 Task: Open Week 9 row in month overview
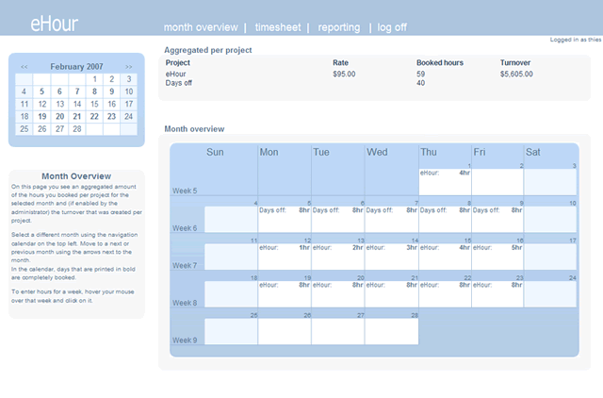click(x=185, y=340)
